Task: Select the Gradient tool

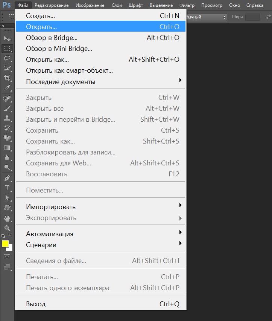Action: click(x=7, y=148)
